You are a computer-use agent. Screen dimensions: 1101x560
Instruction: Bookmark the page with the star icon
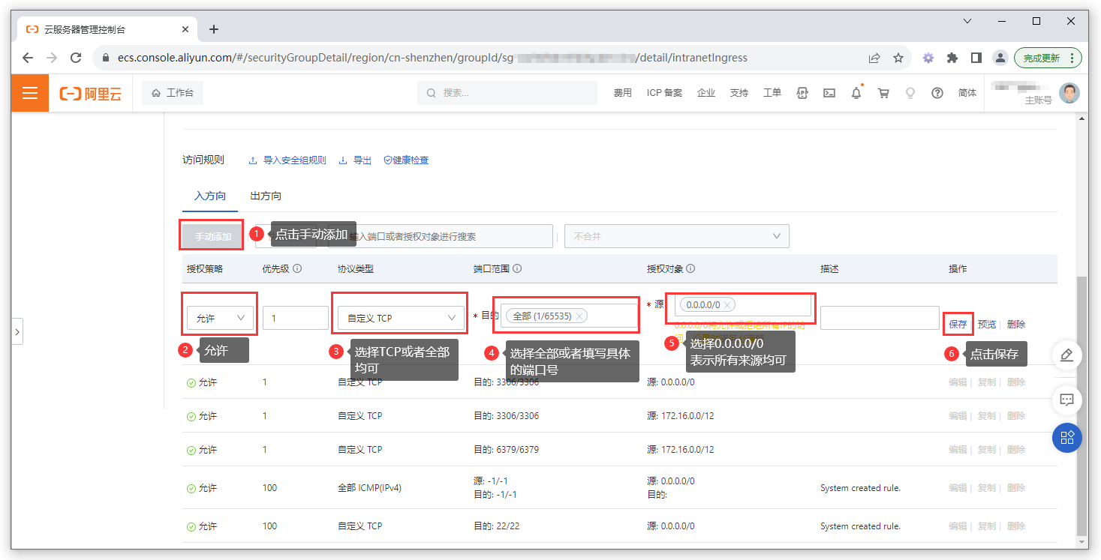click(x=898, y=57)
